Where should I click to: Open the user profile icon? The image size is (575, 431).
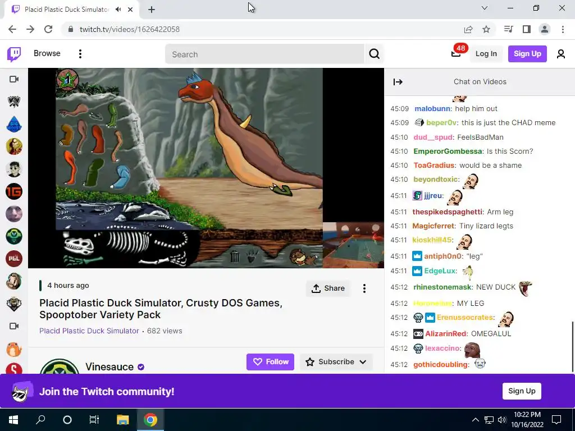click(x=561, y=54)
